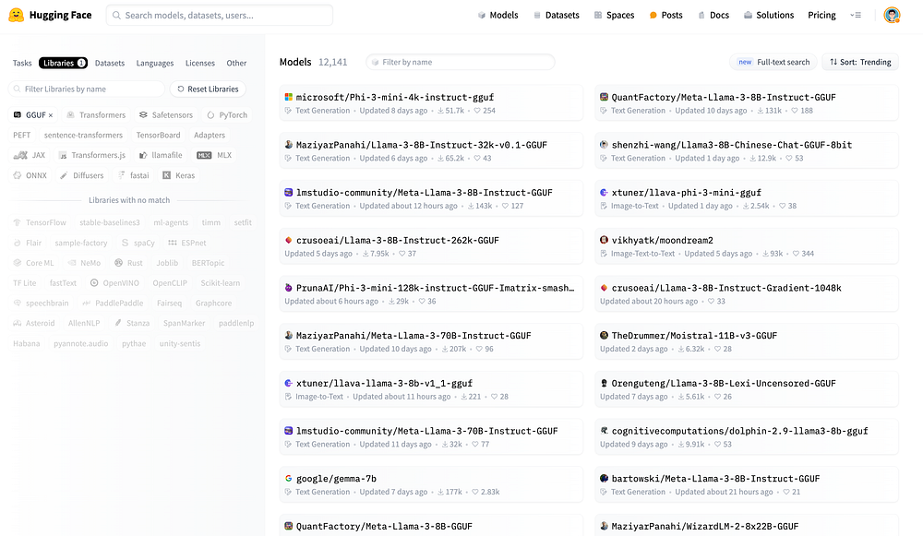Switch to the Languages filter tab

point(155,63)
